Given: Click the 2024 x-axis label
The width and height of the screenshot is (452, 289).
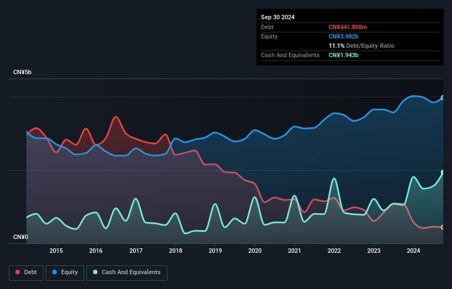Looking at the screenshot, I should coord(413,251).
